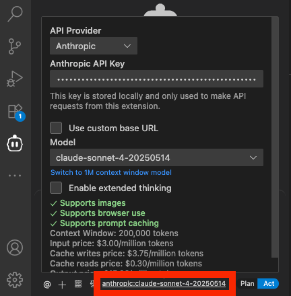Switch to Act mode
Screen dimensions: 291x296
tap(269, 284)
